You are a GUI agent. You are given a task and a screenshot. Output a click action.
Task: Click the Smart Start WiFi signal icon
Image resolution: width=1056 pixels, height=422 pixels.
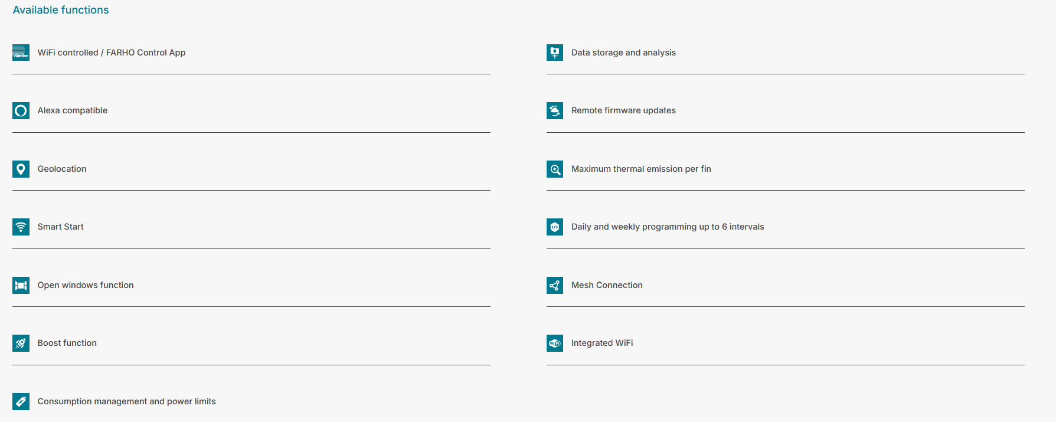pyautogui.click(x=21, y=227)
